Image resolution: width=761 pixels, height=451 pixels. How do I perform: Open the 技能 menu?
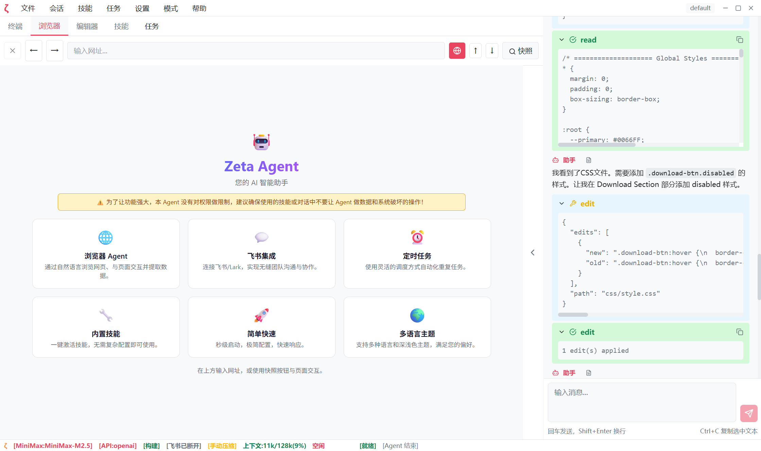click(x=85, y=8)
